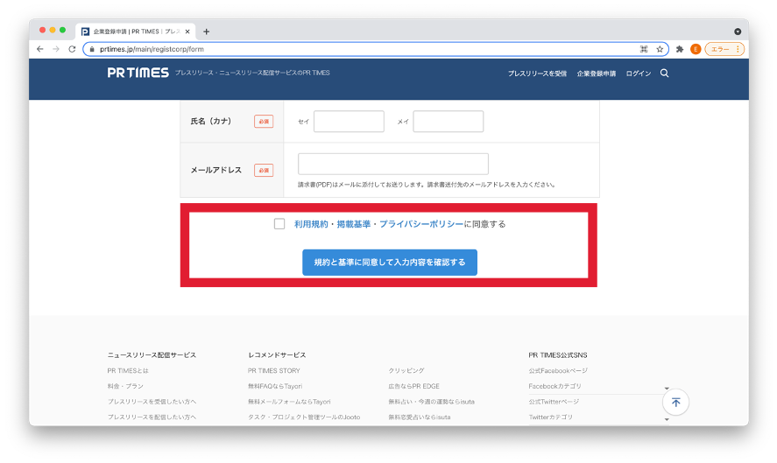The image size is (777, 463).
Task: Expand the Facebookカテゴリ dropdown arrow
Action: (x=667, y=388)
